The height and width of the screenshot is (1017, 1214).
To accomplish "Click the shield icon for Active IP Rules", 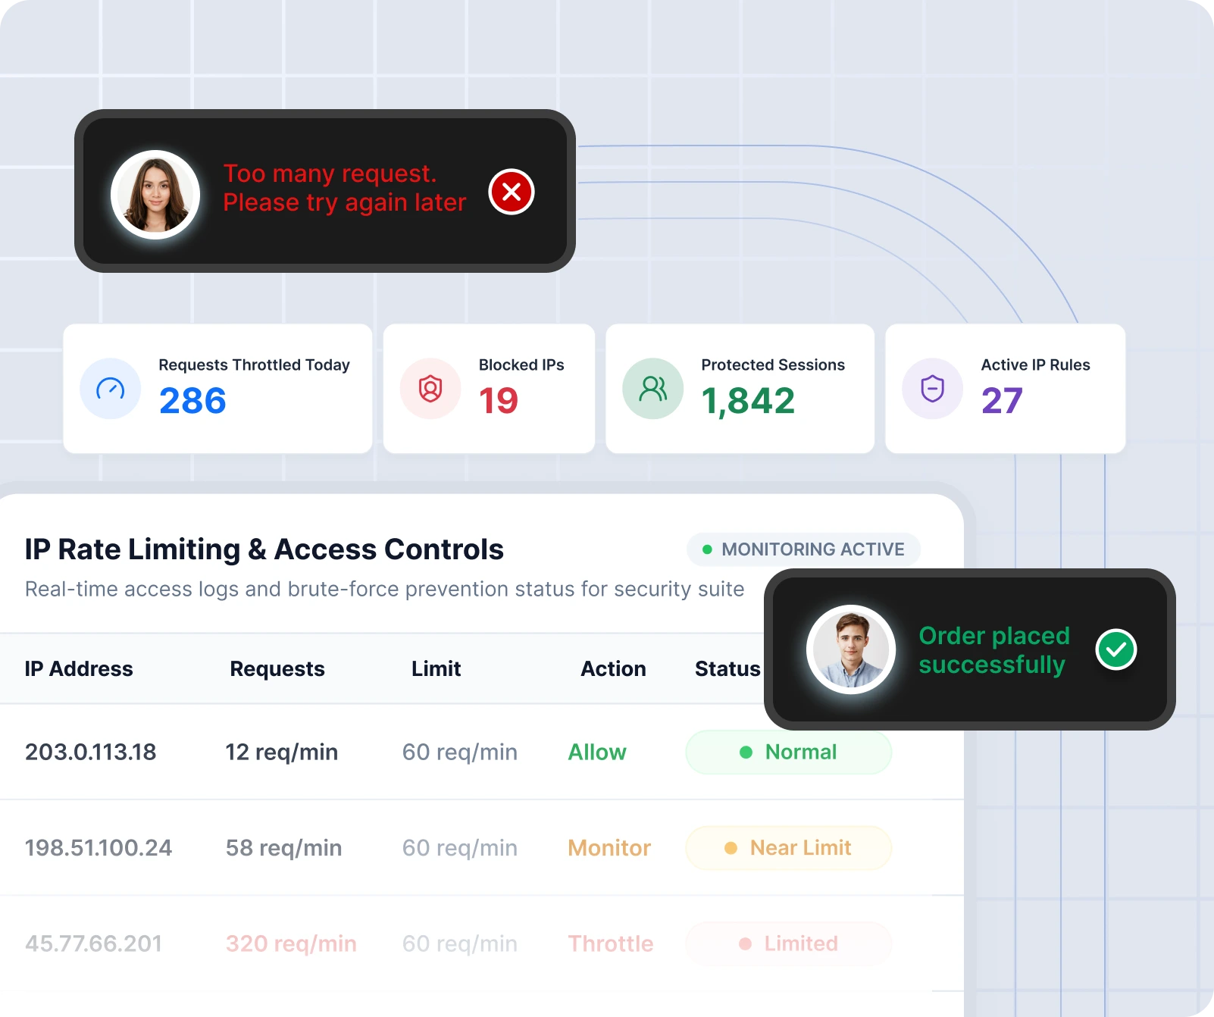I will [933, 389].
